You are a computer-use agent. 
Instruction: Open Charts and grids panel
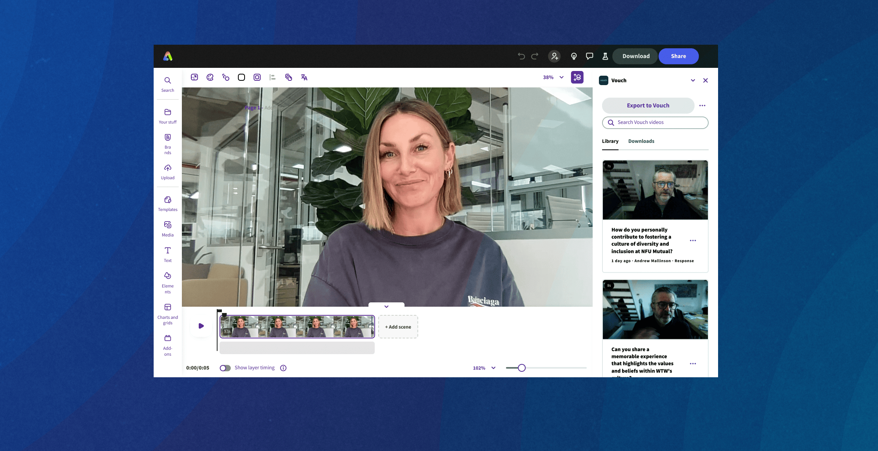point(168,314)
